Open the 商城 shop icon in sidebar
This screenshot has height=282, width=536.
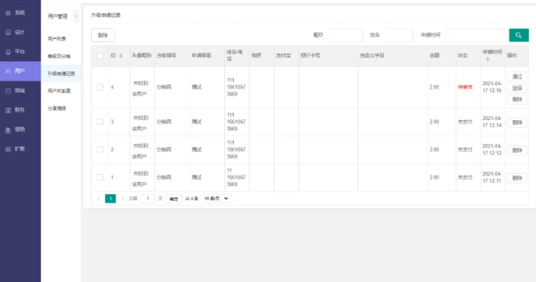(x=9, y=91)
